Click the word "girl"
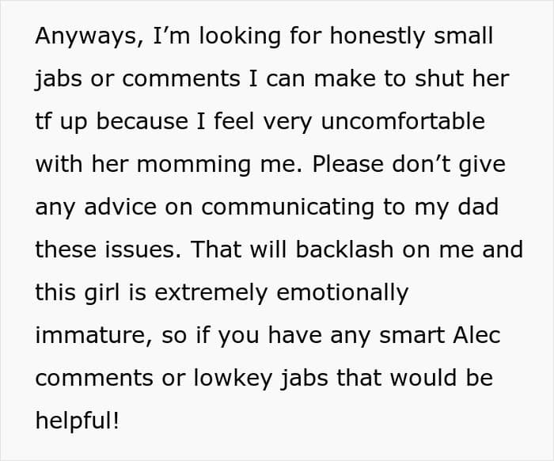The image size is (554, 461). (x=102, y=293)
